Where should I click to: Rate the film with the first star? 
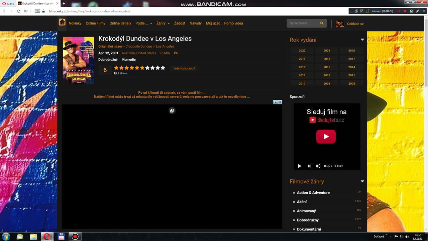116,68
